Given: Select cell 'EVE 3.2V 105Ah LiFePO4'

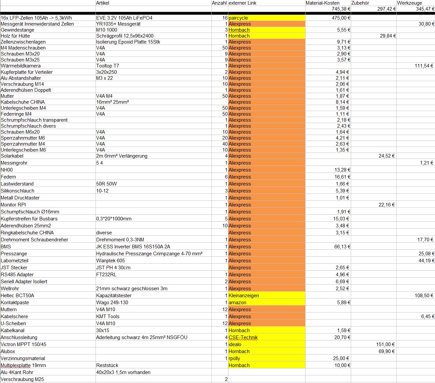Looking at the screenshot, I should click(x=153, y=18).
